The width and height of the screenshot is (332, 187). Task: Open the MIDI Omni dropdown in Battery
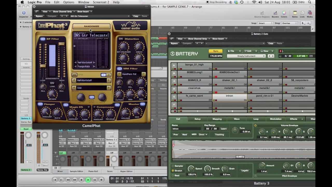(203, 135)
